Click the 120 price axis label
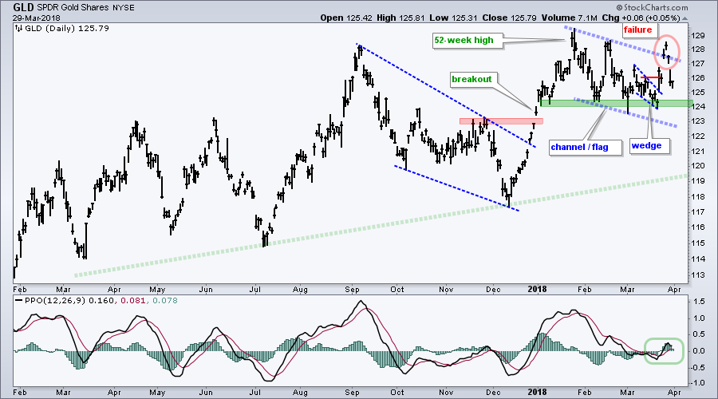This screenshot has height=399, width=718. (698, 166)
